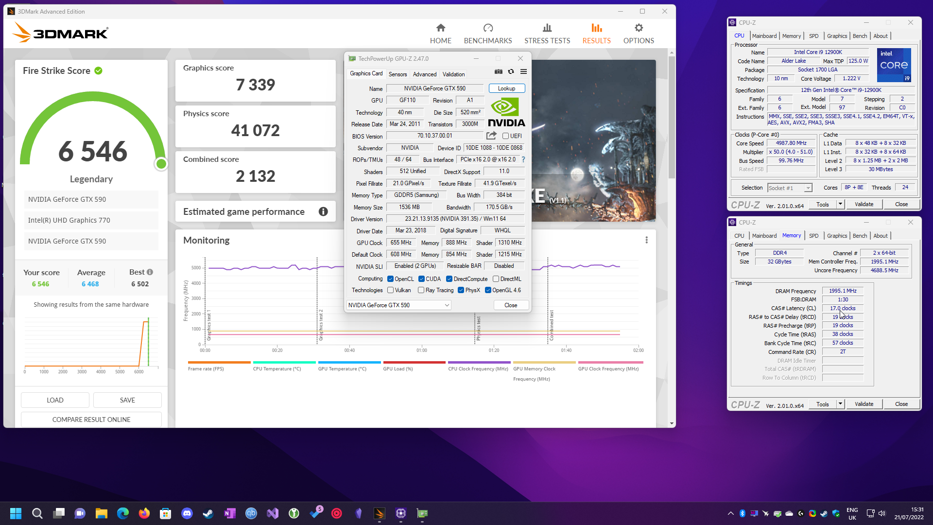Toggle the Vulkan checkbox
Viewport: 933px width, 525px height.
click(390, 290)
